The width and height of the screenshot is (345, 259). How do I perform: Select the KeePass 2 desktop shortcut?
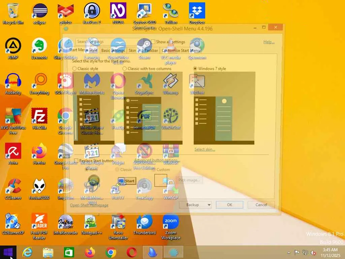tap(92, 13)
